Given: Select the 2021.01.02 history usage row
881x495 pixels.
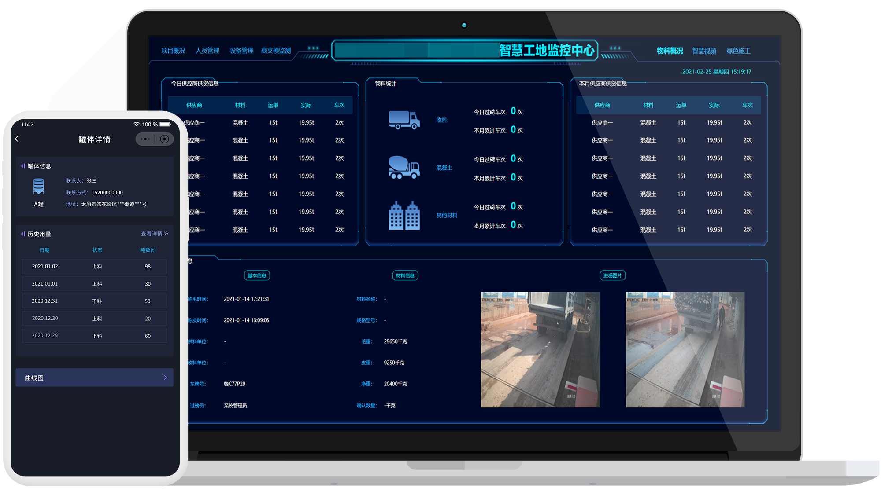Looking at the screenshot, I should (94, 266).
